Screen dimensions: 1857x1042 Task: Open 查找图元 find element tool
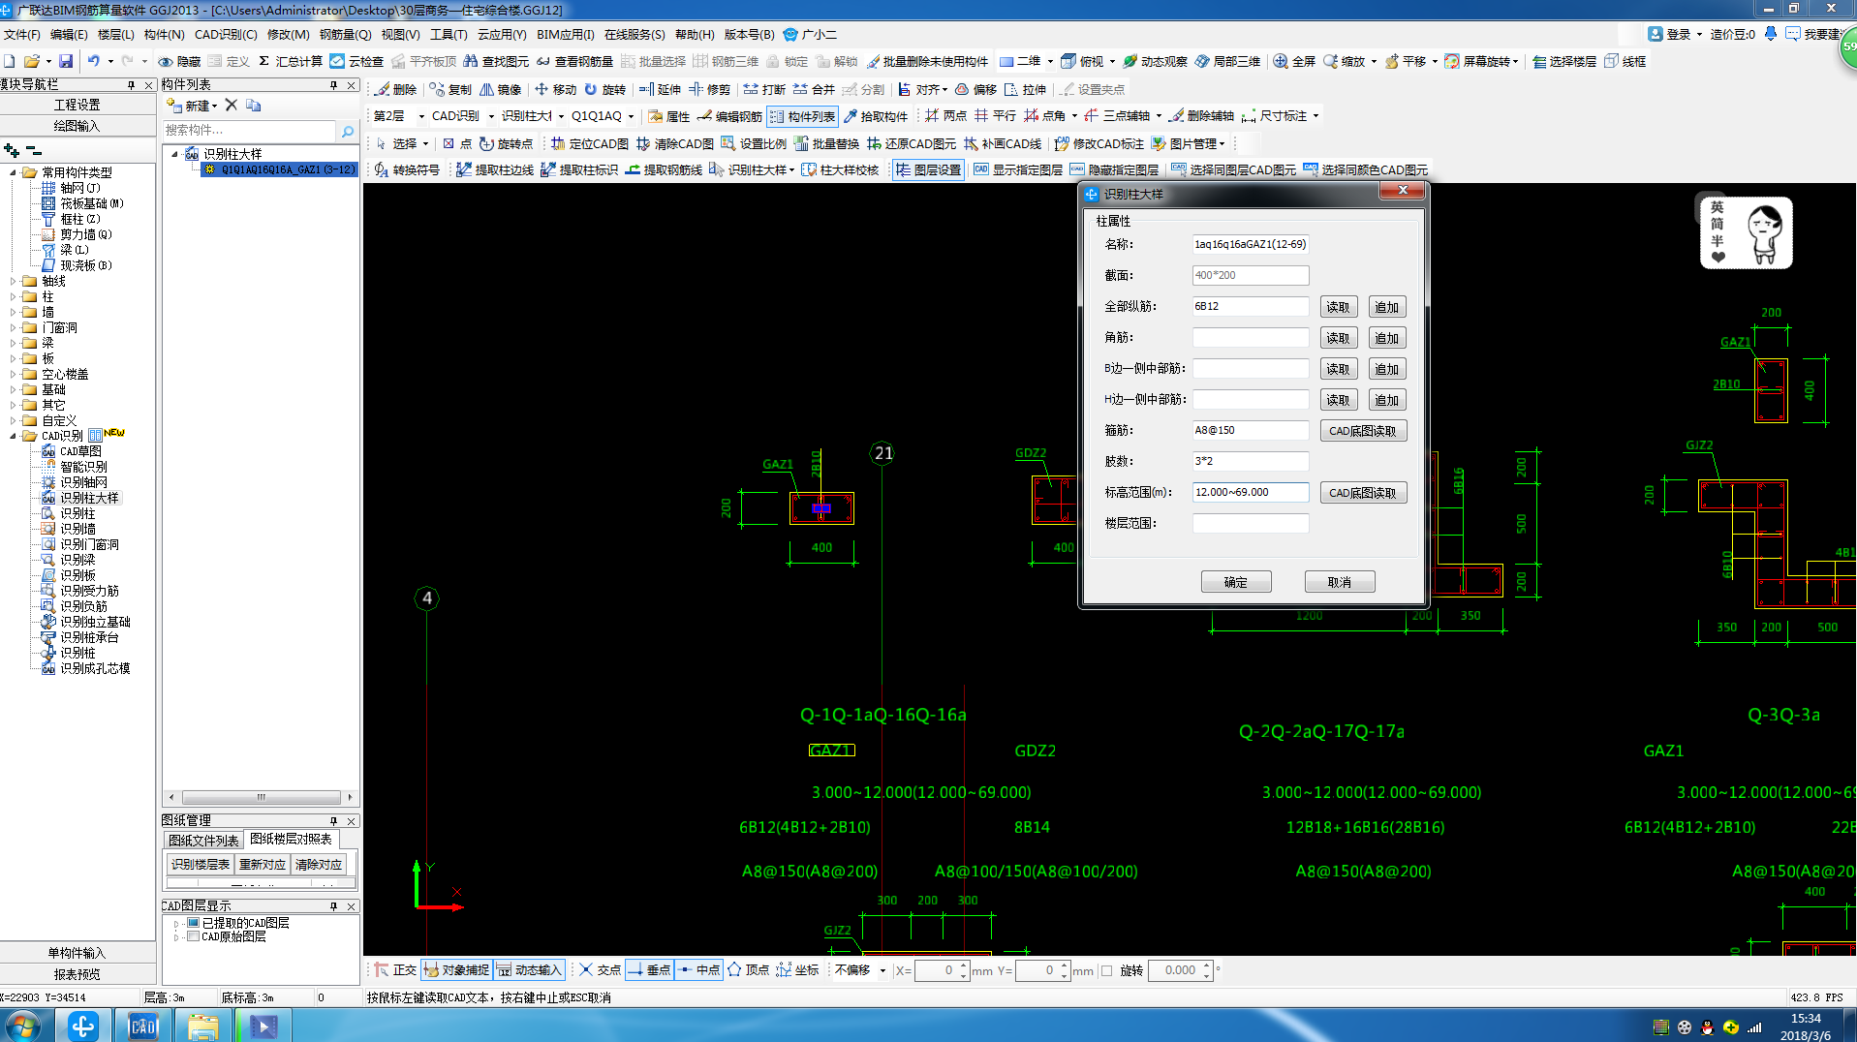[x=496, y=61]
